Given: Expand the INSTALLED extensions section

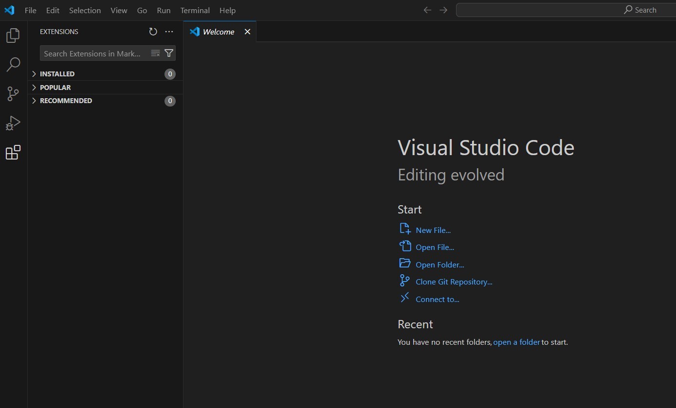Looking at the screenshot, I should [x=105, y=74].
